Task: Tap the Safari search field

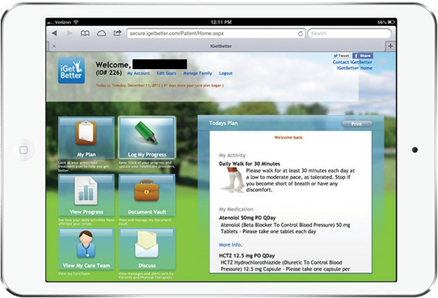Action: point(349,33)
